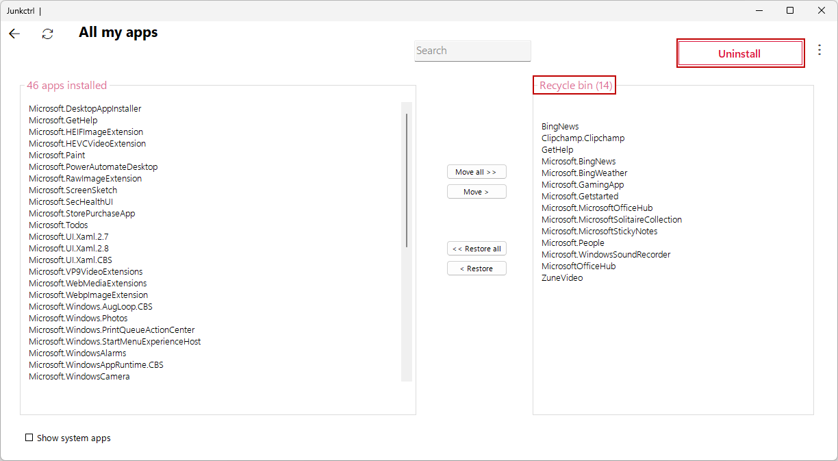
Task: Click Move all >> button
Action: coord(477,172)
